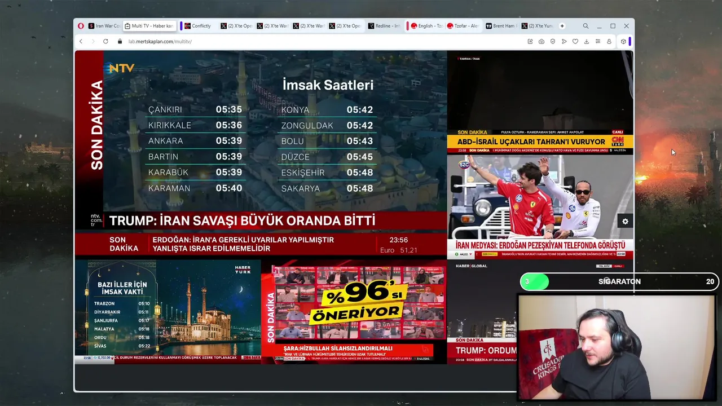
Task: Click the ESKİŞEHİR 05:48 imsak row
Action: click(x=327, y=173)
